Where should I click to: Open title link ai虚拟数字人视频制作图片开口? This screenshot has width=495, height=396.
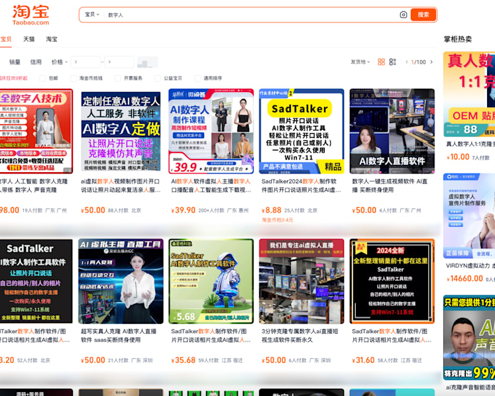[121, 185]
